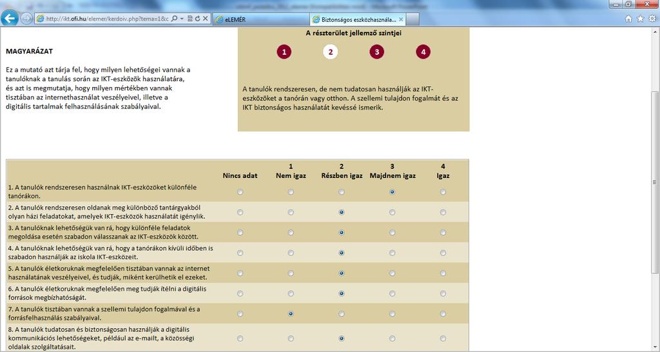
Task: Choose Nincs adat for question 3
Action: (240, 233)
